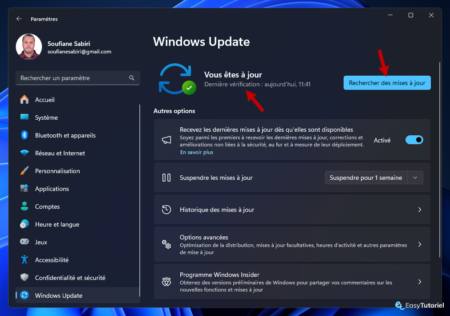Image resolution: width=450 pixels, height=316 pixels.
Task: Click the search magnifier icon in search box
Action: (x=132, y=78)
